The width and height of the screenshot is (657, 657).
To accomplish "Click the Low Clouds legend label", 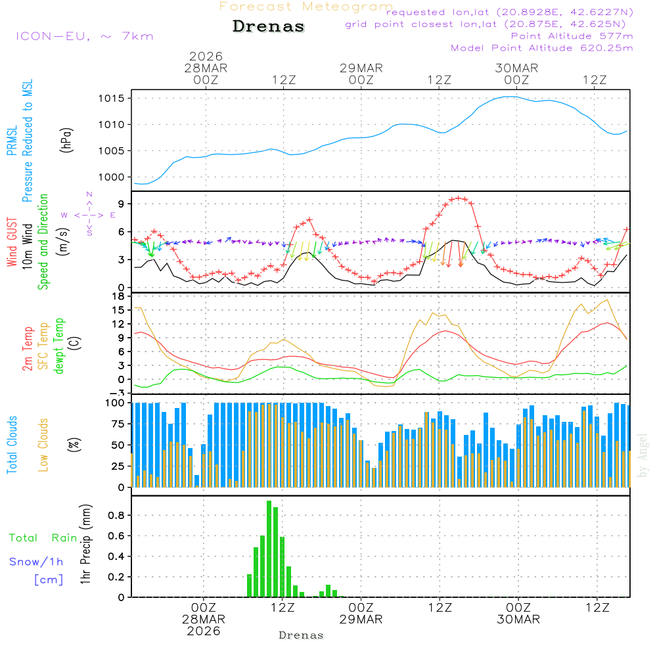I will (43, 445).
